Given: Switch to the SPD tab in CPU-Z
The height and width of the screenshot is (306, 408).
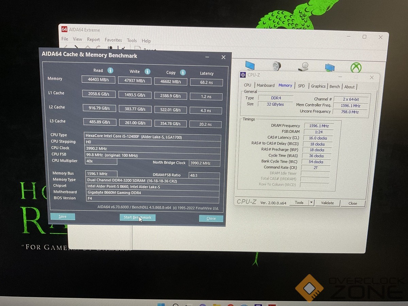Looking at the screenshot, I should pyautogui.click(x=301, y=86).
